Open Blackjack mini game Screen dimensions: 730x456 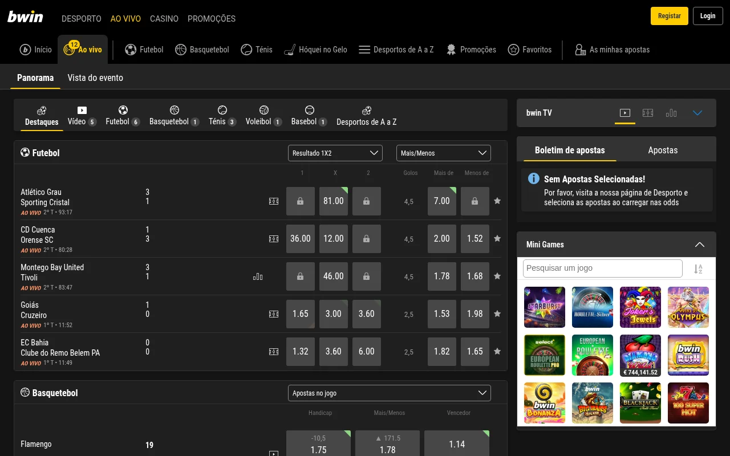click(x=640, y=403)
